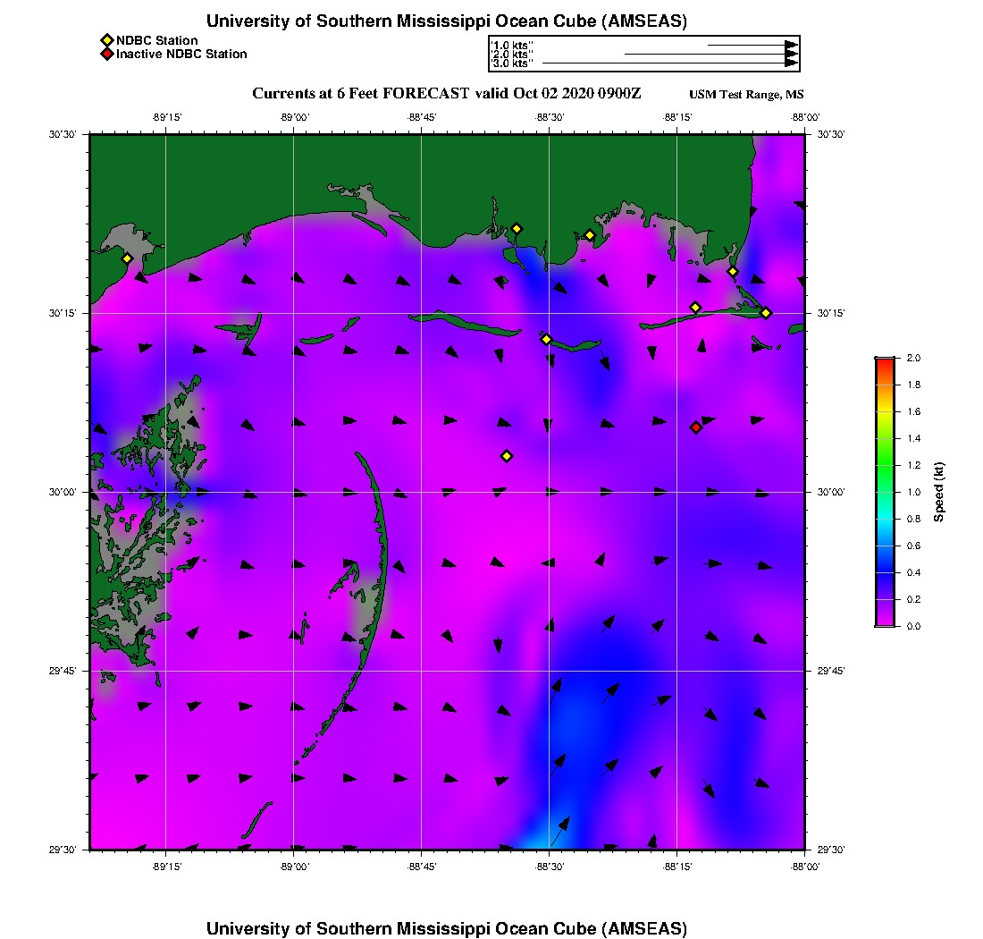
Task: Select the red inactive station marker on map
Action: pyautogui.click(x=696, y=427)
